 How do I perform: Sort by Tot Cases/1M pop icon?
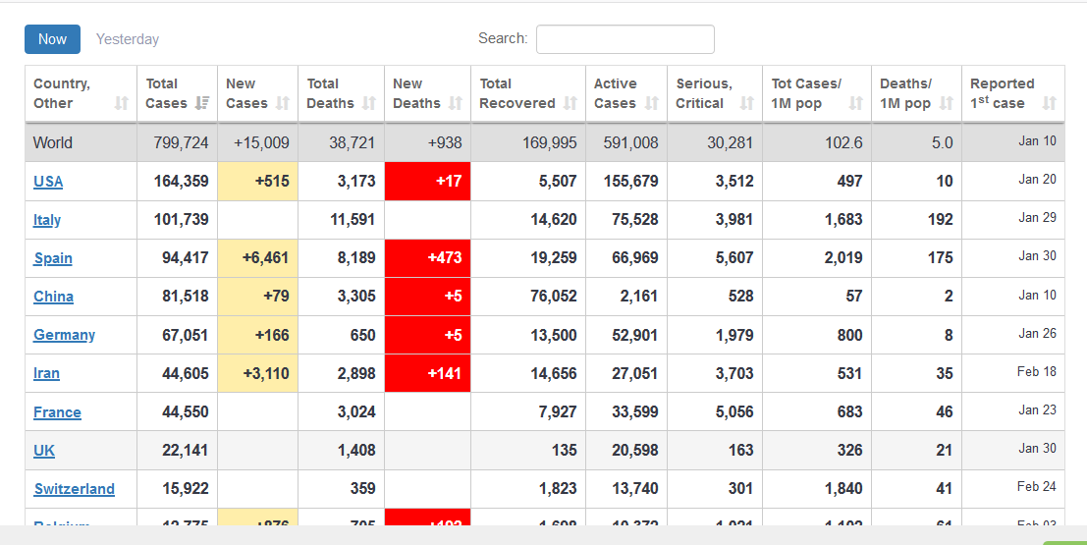click(856, 103)
